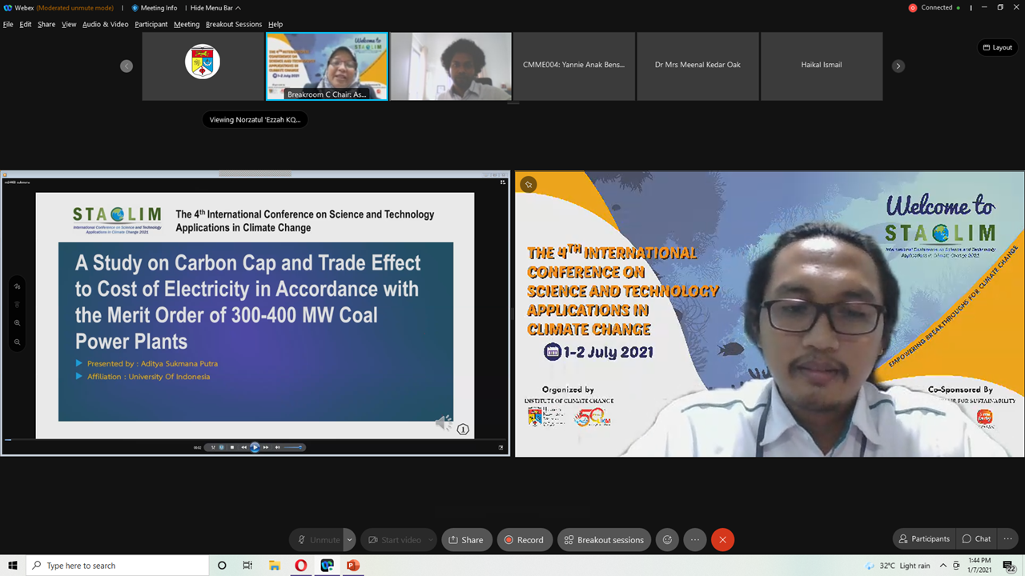Open the Audio & Video menu
1025x576 pixels.
(x=105, y=24)
